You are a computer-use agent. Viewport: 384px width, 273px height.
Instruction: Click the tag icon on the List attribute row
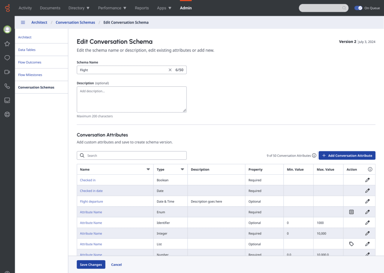click(351, 244)
